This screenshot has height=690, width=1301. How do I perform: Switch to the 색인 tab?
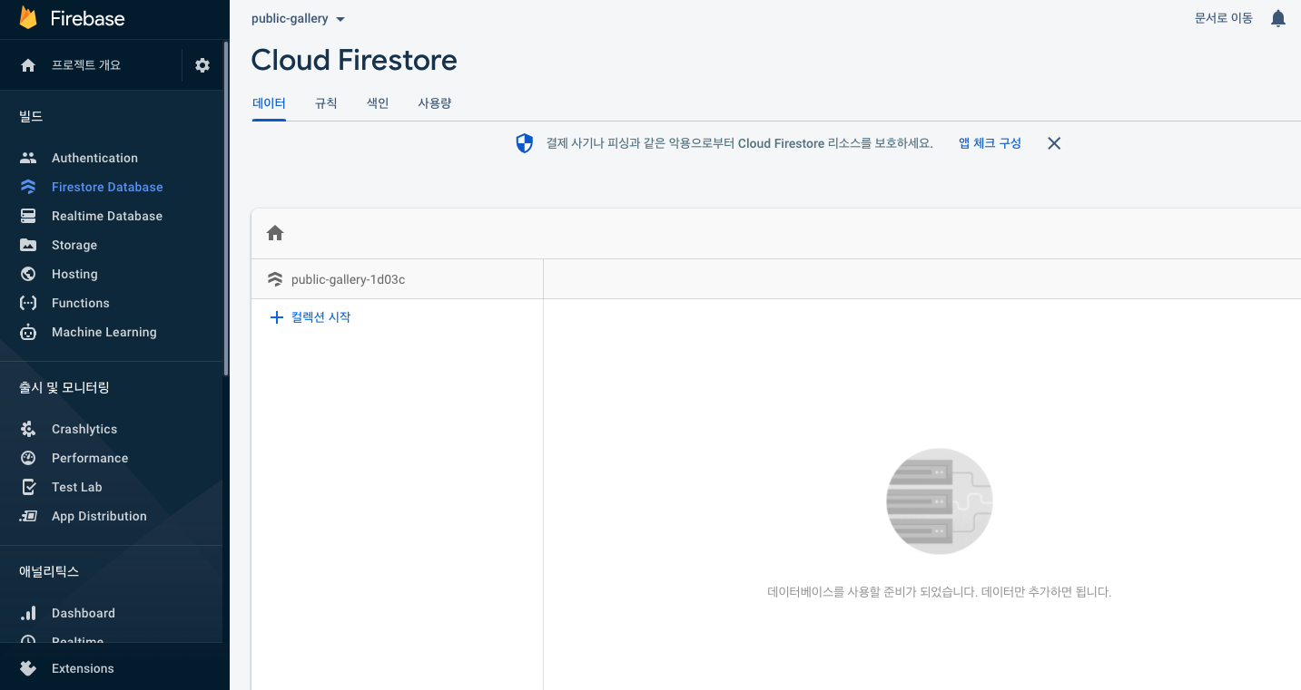pos(378,103)
